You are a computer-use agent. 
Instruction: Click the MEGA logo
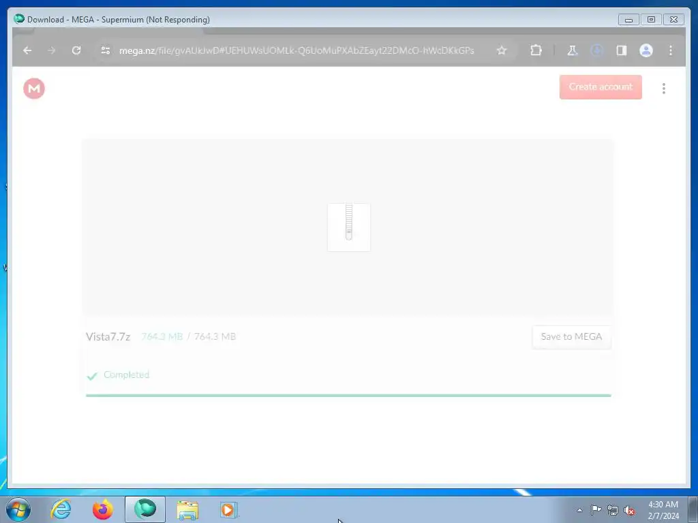(x=34, y=88)
